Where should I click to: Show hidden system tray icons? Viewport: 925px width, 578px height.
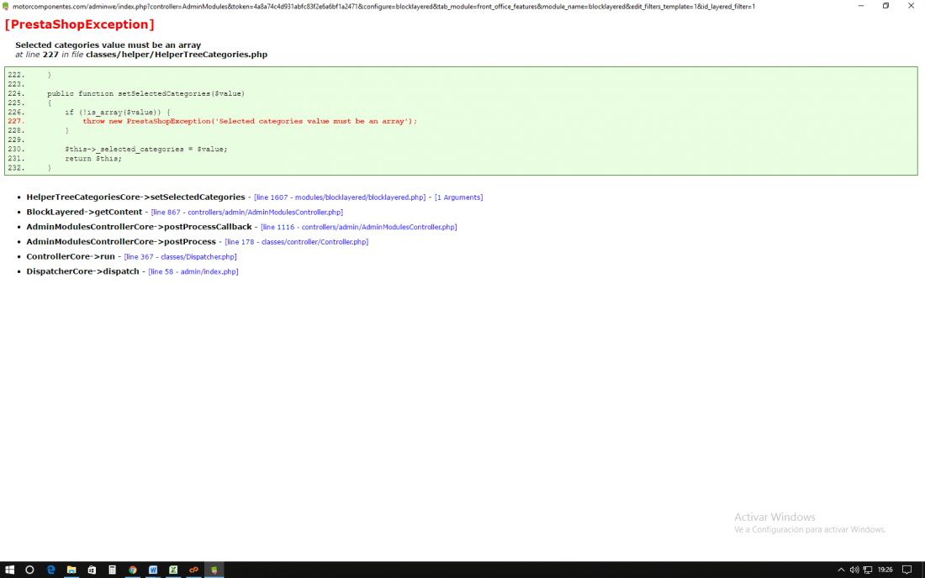(x=841, y=570)
